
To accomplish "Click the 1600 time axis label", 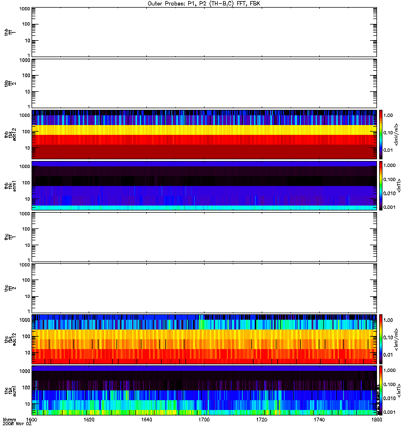I will [x=32, y=420].
